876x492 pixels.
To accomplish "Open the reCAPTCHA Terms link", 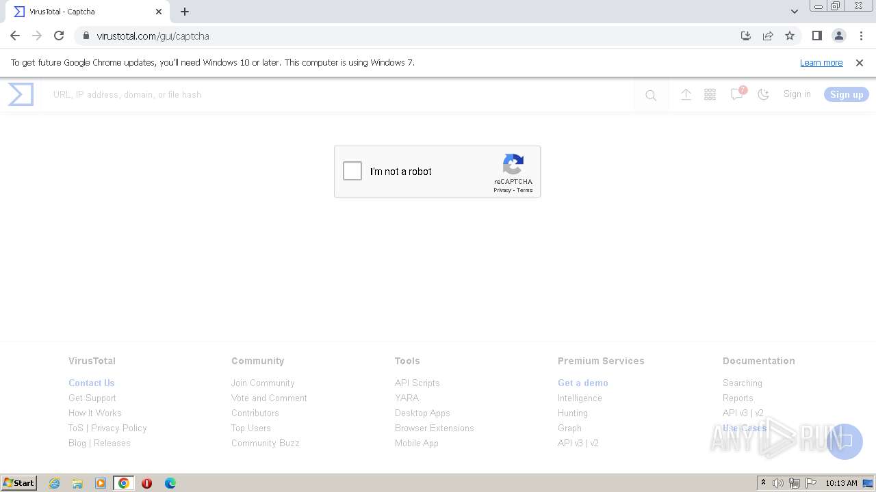I will pyautogui.click(x=525, y=190).
